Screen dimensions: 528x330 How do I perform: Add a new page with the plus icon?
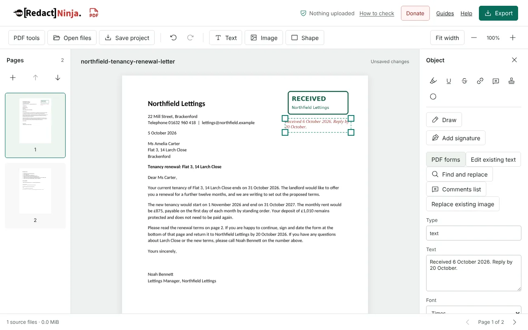(13, 78)
